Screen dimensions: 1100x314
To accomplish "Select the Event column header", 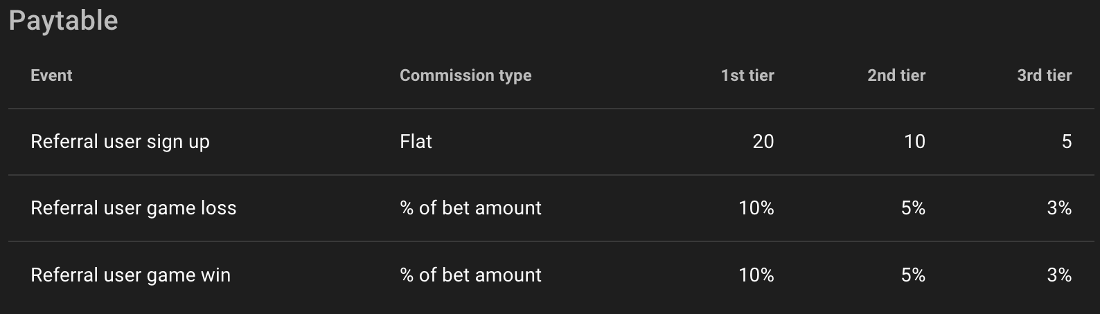I will [51, 75].
